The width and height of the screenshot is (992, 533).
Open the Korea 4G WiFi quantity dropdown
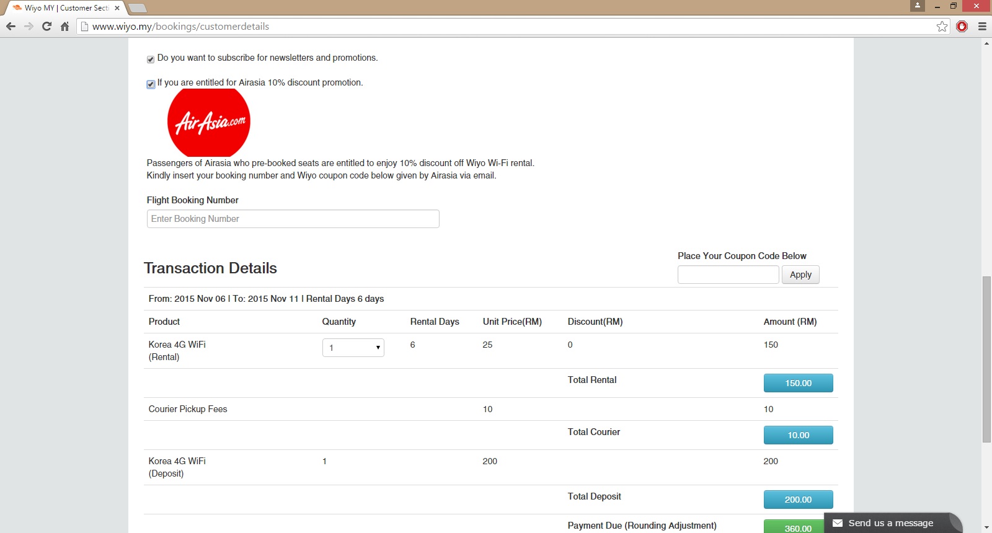click(x=353, y=348)
